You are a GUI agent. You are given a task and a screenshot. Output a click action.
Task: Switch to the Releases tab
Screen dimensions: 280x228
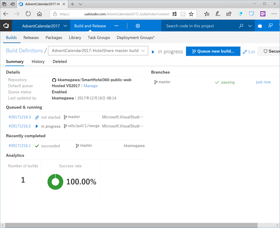(31, 38)
